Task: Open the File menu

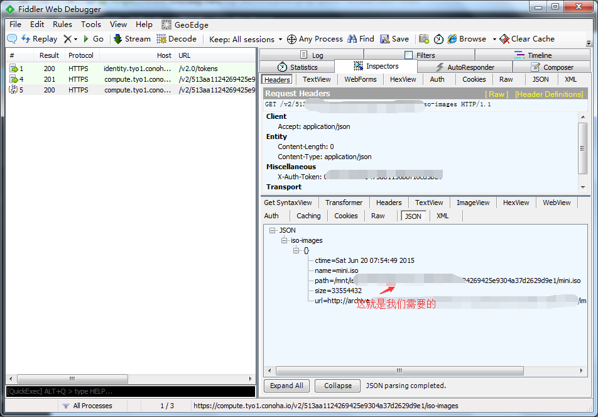Action: (15, 25)
